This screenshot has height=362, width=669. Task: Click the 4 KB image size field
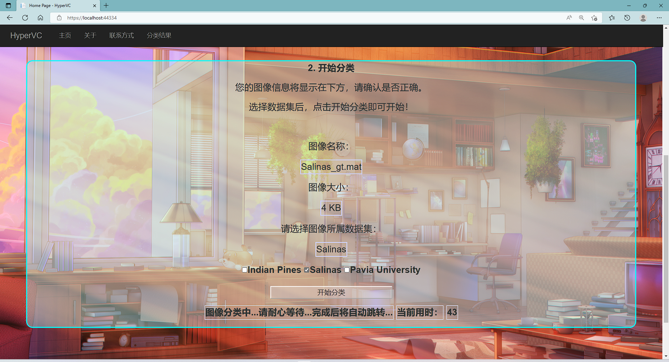click(x=331, y=208)
